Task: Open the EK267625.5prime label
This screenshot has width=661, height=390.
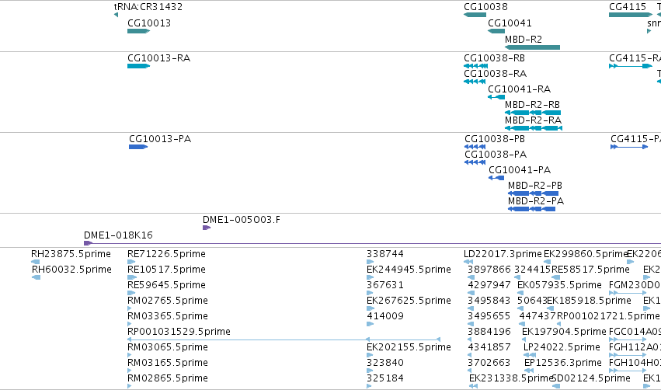Action: (x=409, y=301)
